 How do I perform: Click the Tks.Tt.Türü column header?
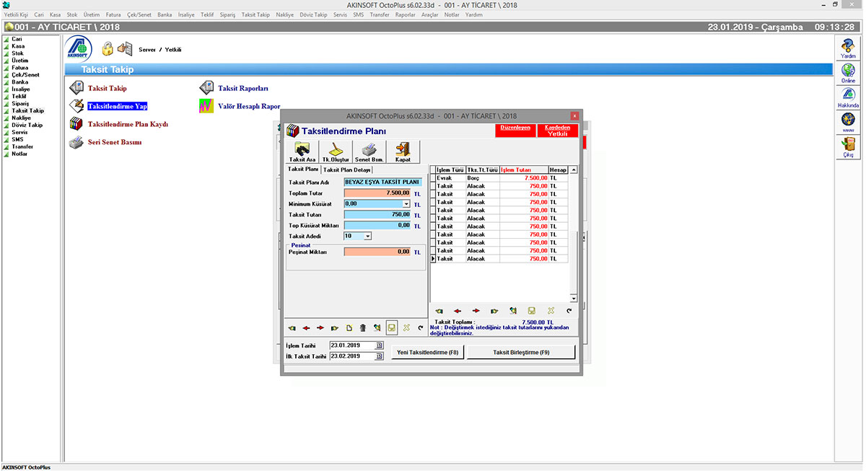[483, 170]
